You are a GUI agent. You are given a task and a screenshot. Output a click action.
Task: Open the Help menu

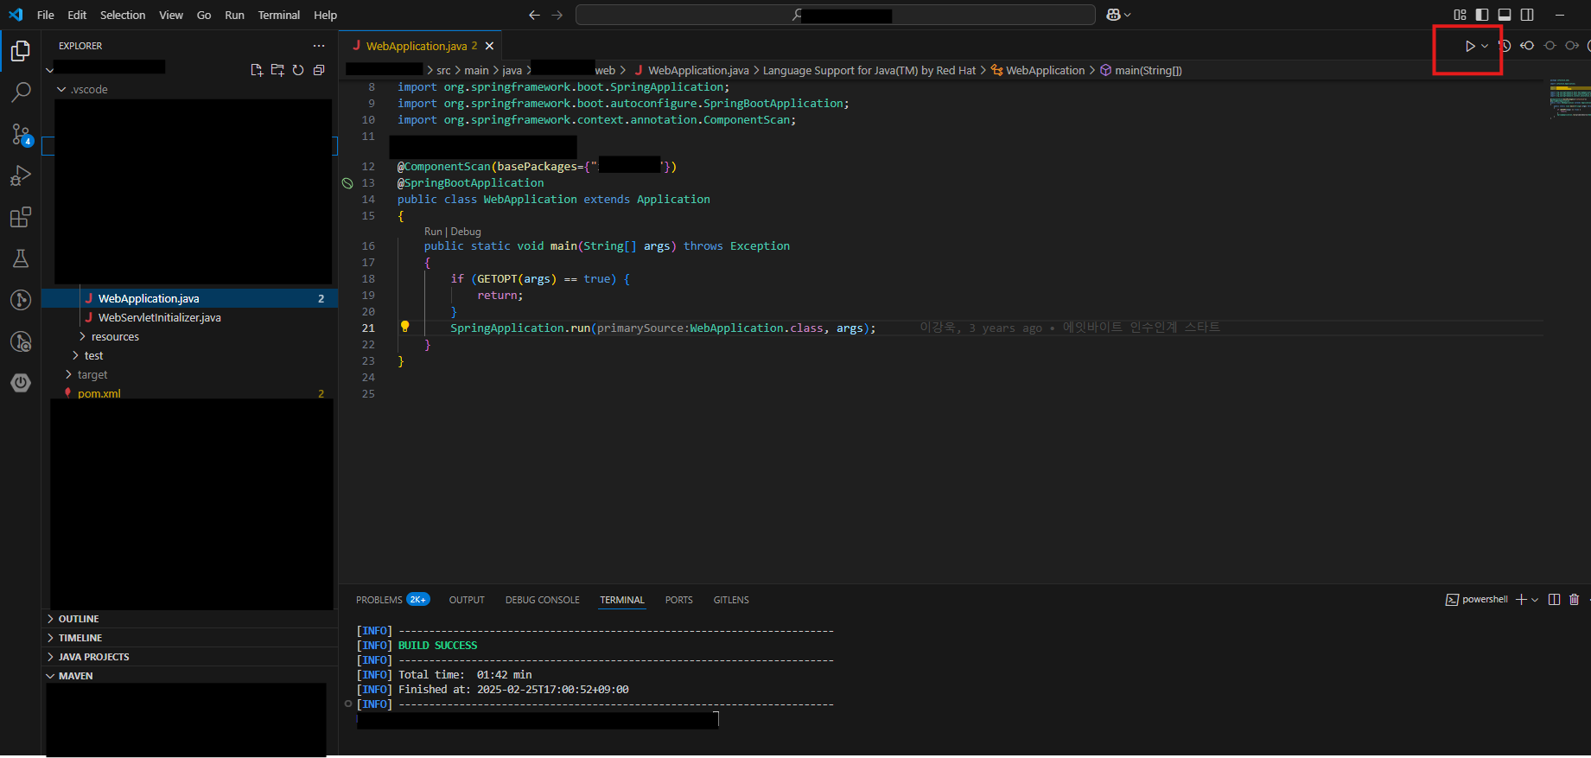[325, 15]
